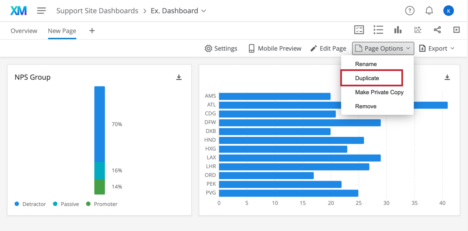Image resolution: width=468 pixels, height=231 pixels.
Task: Open Mobile Preview
Action: (275, 48)
